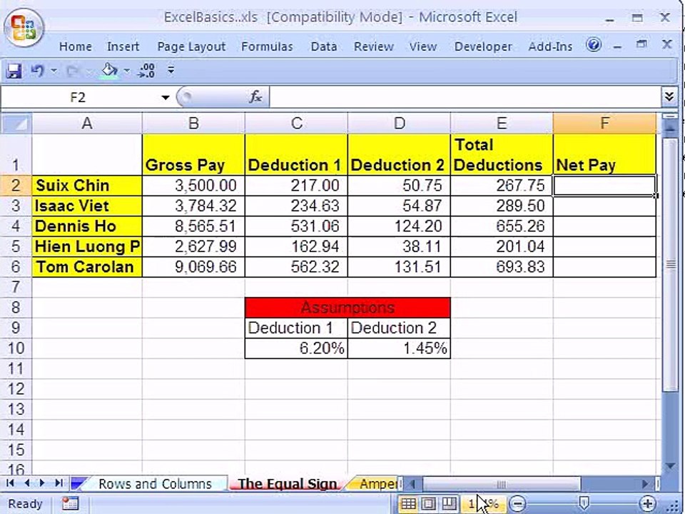Select the Suix Chin cell
The image size is (685, 514).
[x=87, y=186]
